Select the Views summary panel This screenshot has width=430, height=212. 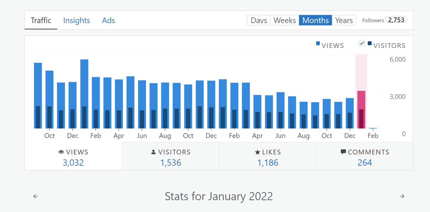coord(73,156)
